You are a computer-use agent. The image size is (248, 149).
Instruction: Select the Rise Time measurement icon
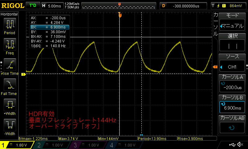(x=10, y=65)
